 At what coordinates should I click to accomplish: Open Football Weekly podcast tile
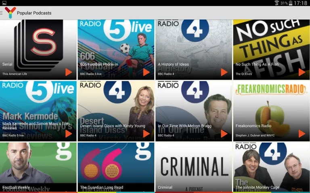[38, 167]
